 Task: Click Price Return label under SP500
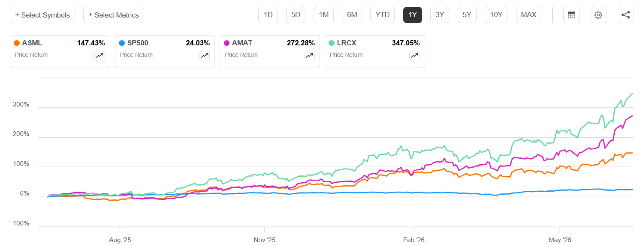tap(136, 55)
